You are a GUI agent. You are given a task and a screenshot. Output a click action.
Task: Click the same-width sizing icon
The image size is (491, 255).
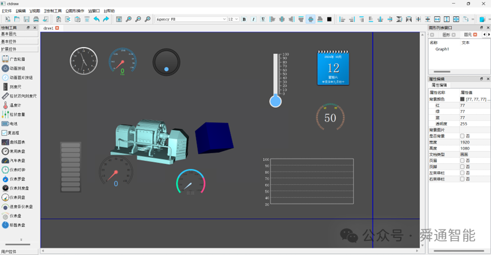pyautogui.click(x=437, y=19)
